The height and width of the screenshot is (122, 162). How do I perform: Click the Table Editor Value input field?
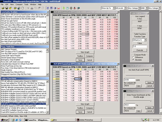coord(140,46)
